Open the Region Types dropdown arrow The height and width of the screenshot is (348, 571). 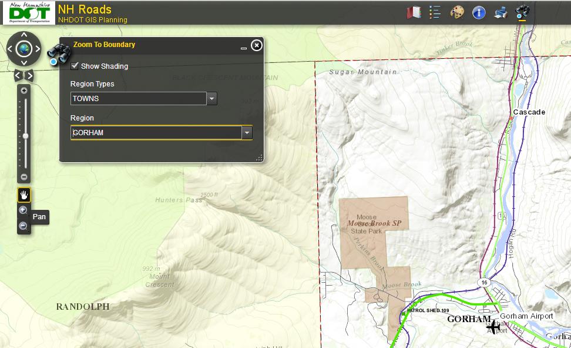coord(211,98)
